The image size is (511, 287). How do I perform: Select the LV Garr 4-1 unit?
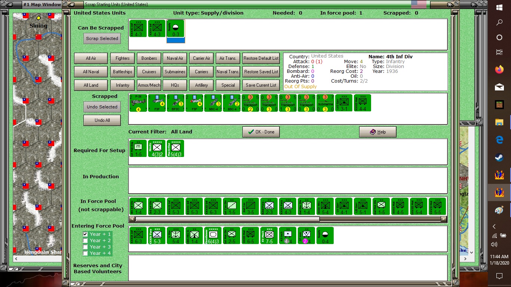point(344,206)
